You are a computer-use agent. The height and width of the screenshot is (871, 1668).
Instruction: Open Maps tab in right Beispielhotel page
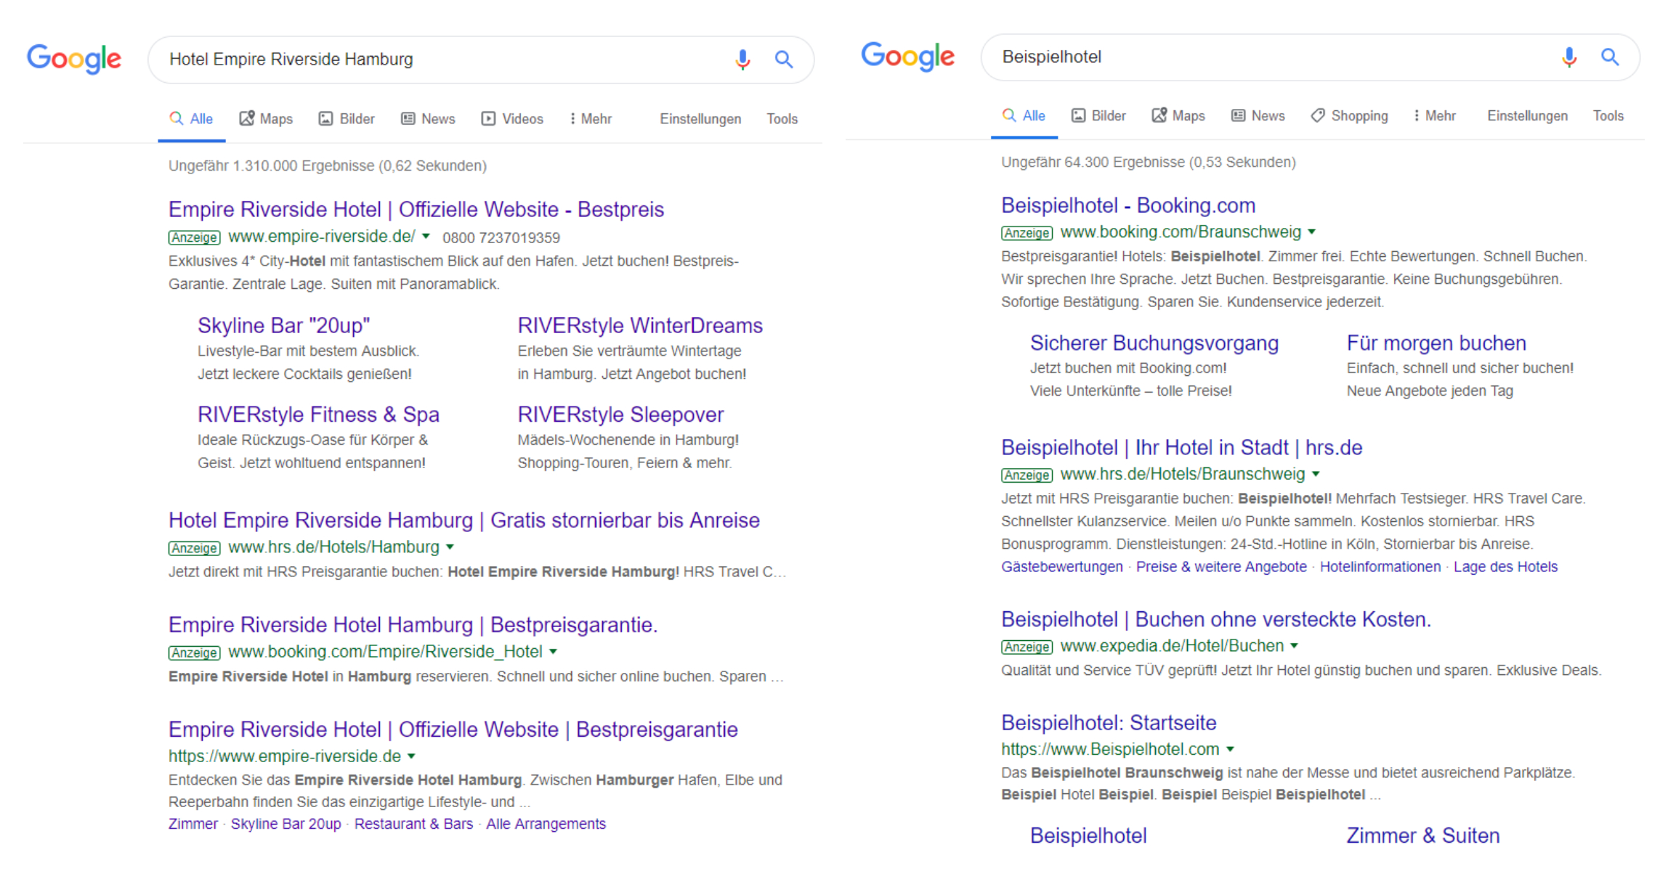coord(1178,115)
